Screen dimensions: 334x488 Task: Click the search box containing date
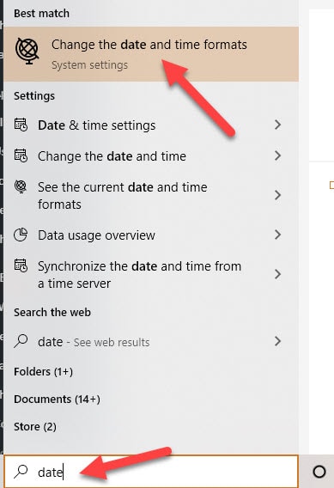coord(151,472)
